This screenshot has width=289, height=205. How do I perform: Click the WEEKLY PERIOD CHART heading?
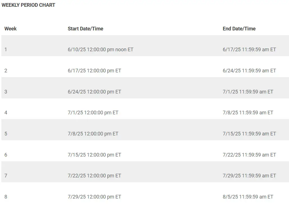tap(28, 5)
